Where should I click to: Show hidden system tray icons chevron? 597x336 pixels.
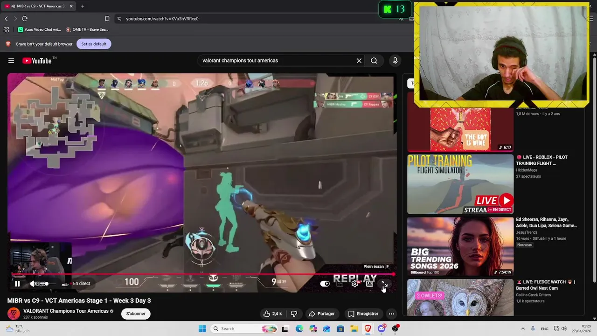pyautogui.click(x=522, y=329)
